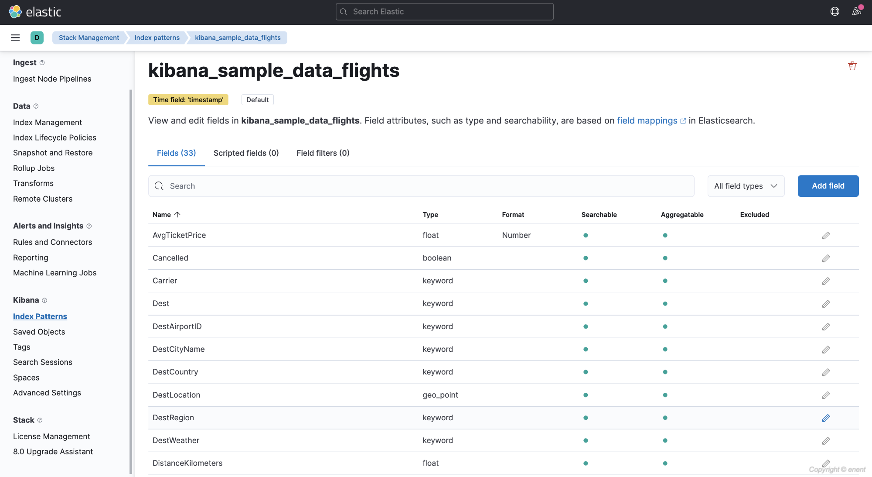This screenshot has width=872, height=477.
Task: Click the DistanceKilometers field name
Action: point(187,463)
